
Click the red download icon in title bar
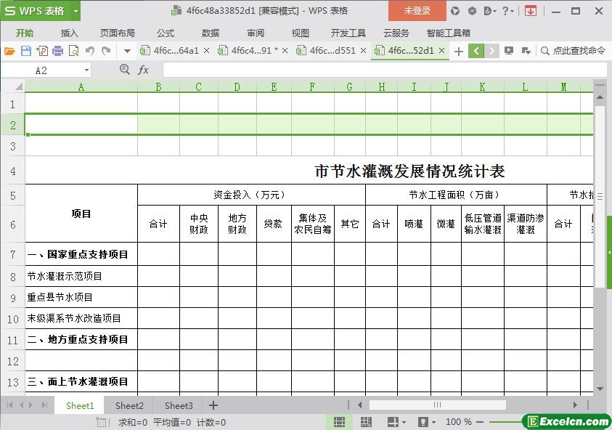(531, 11)
